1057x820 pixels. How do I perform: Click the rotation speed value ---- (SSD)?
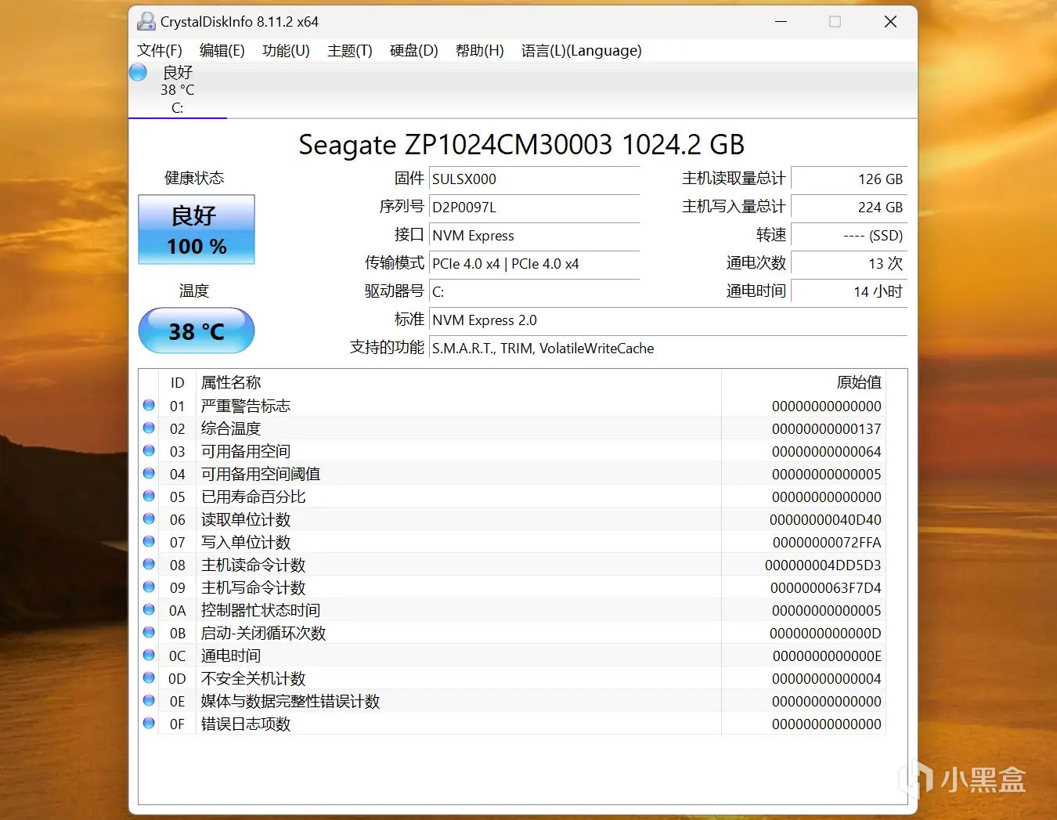point(850,235)
